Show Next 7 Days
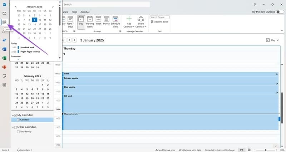286x152 pixels. point(70,22)
